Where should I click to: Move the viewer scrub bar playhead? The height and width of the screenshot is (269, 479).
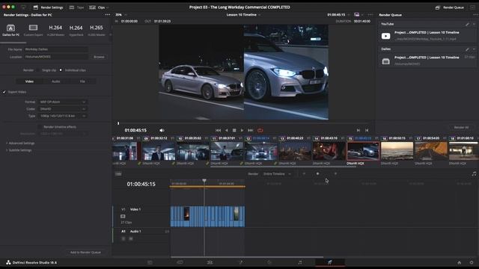pyautogui.click(x=118, y=123)
